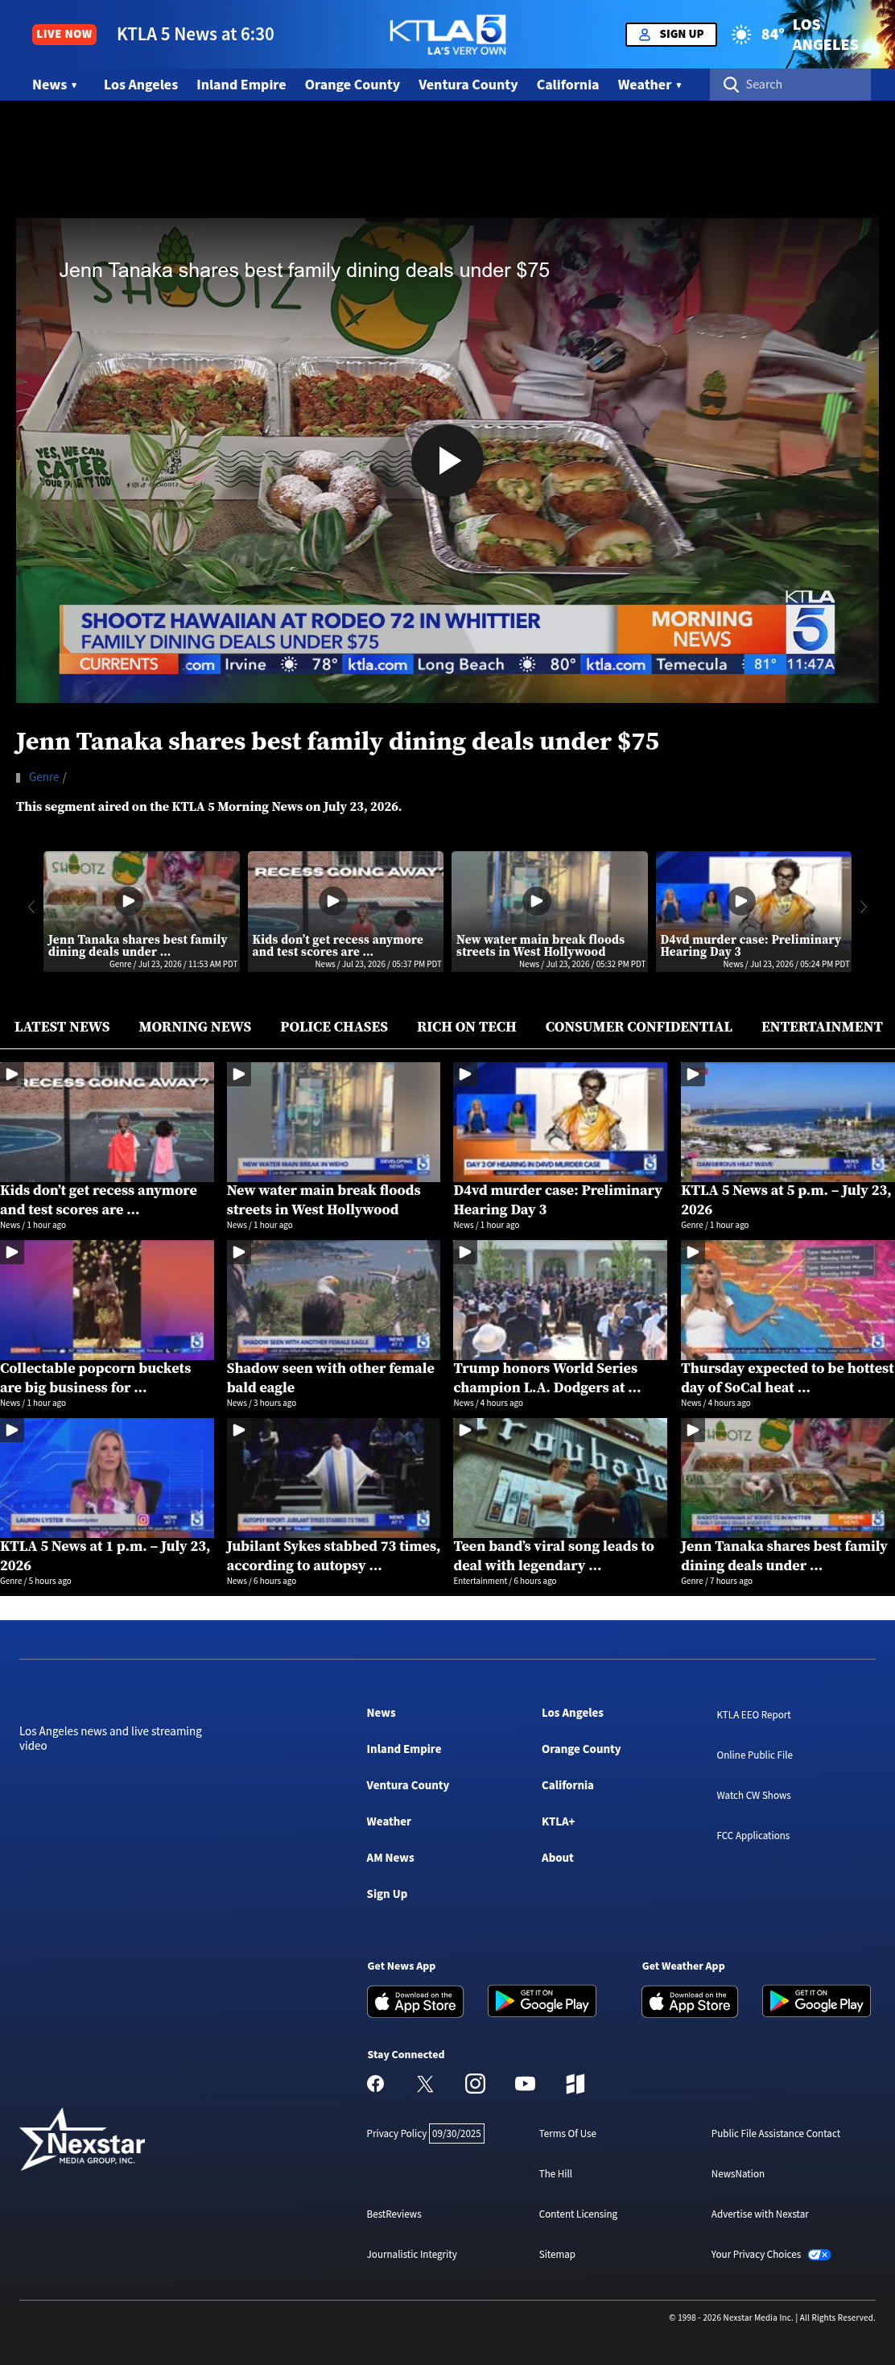Open the YouTube social icon

[525, 2083]
